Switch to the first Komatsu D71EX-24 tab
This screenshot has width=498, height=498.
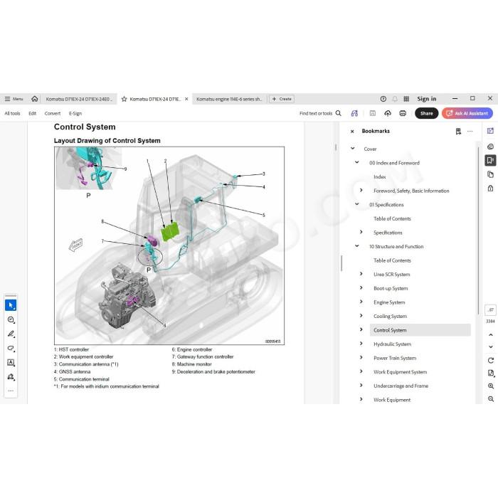[x=79, y=99]
